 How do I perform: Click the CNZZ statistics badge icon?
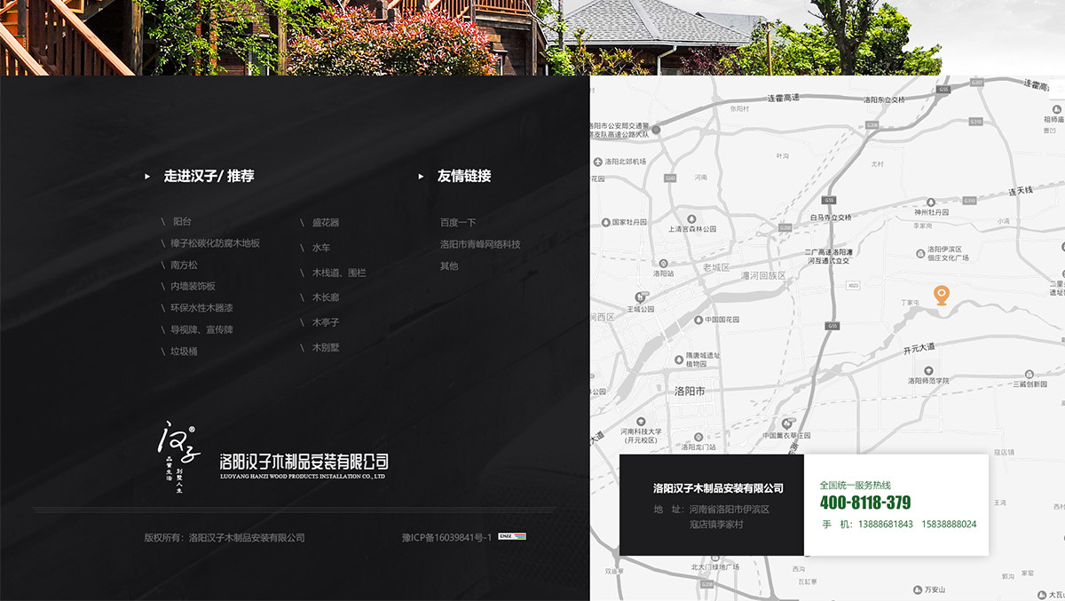[x=511, y=536]
